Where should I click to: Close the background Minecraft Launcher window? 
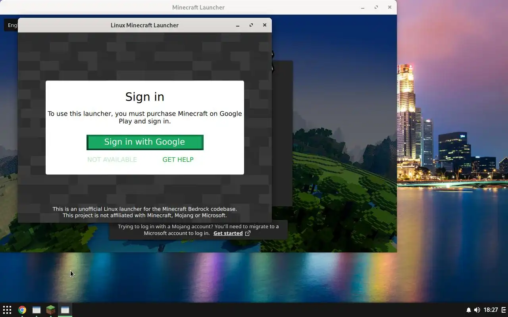click(x=390, y=7)
